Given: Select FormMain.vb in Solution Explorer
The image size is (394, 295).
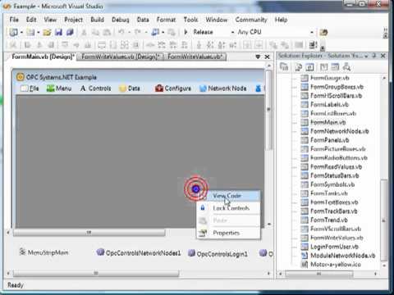Looking at the screenshot, I should [328, 122].
